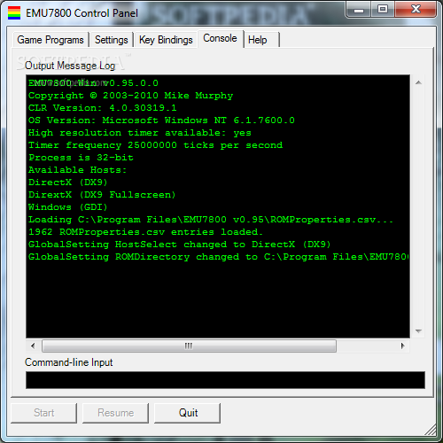Click the log scroll left arrow

pos(33,346)
